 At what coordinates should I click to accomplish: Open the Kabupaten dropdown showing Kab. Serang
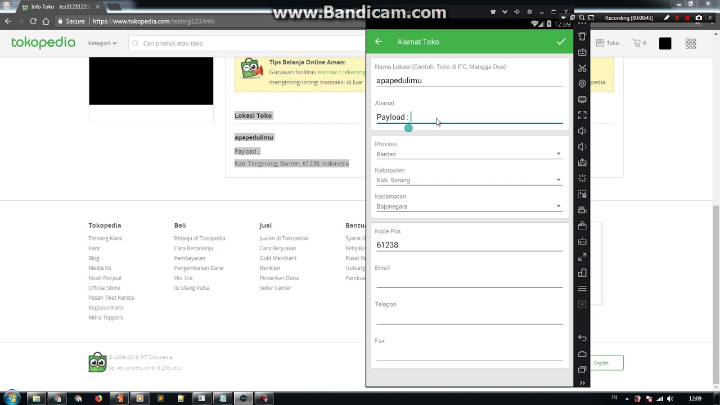tap(469, 180)
